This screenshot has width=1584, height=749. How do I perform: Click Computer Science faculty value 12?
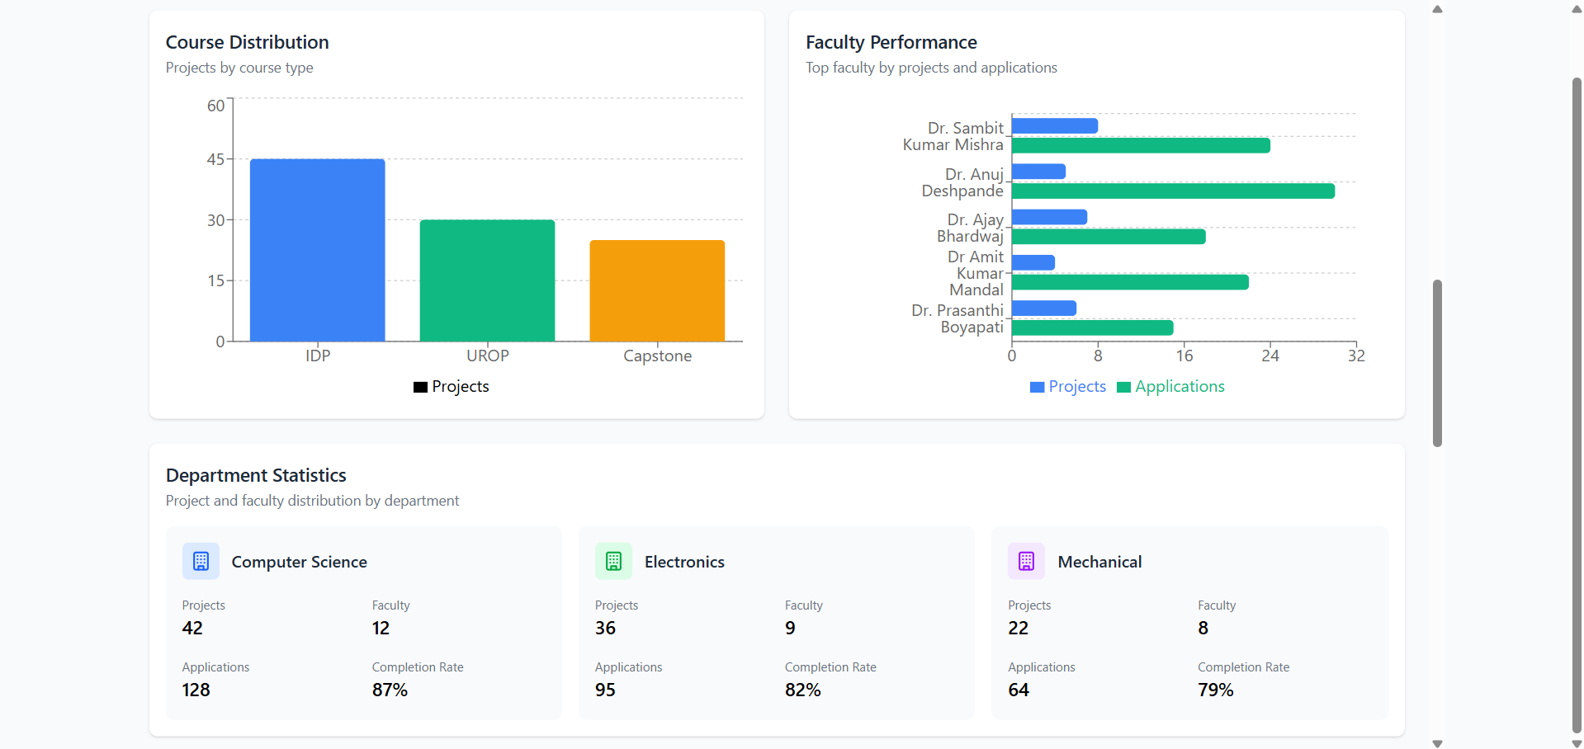click(381, 628)
